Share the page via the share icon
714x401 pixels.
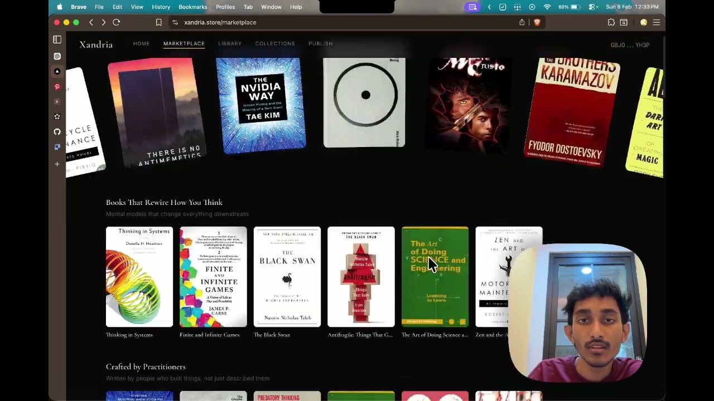[x=522, y=22]
